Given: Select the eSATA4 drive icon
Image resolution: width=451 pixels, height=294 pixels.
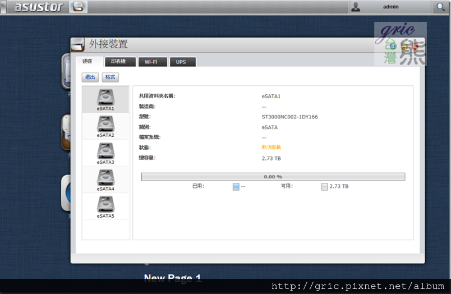Looking at the screenshot, I should click(105, 177).
